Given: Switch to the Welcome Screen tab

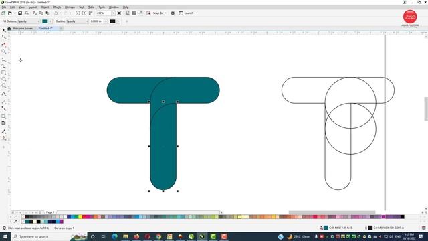Looking at the screenshot, I should click(x=23, y=28).
